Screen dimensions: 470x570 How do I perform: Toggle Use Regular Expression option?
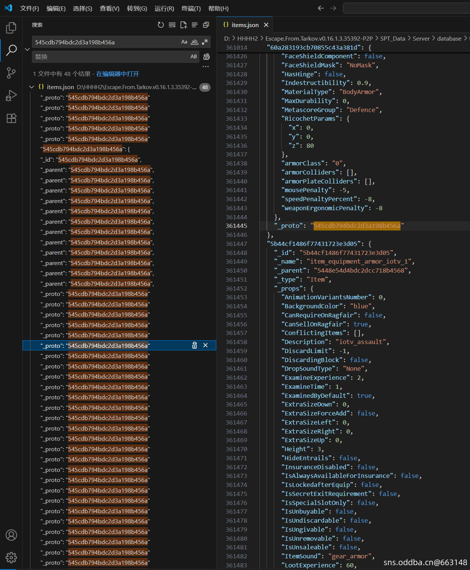coord(205,42)
